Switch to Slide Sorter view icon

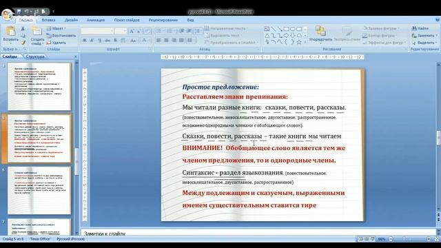367,239
